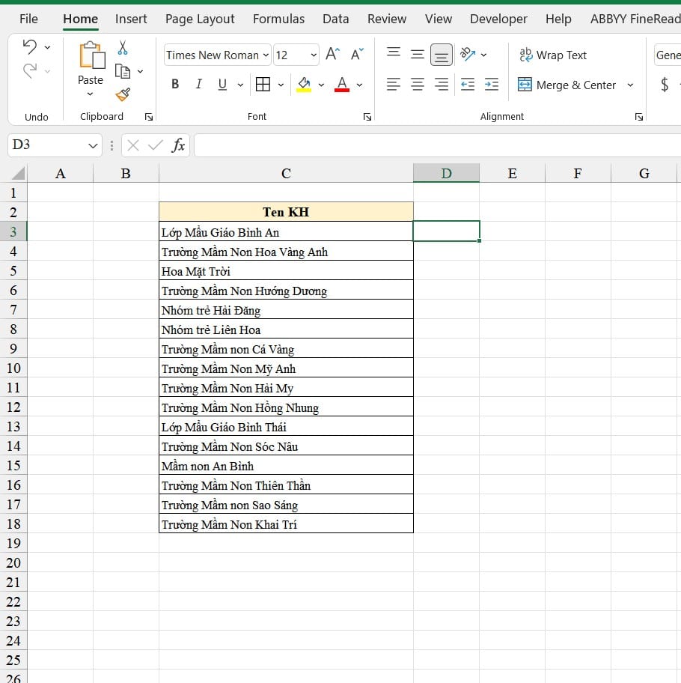
Task: Toggle Wrap Text on
Action: [553, 55]
